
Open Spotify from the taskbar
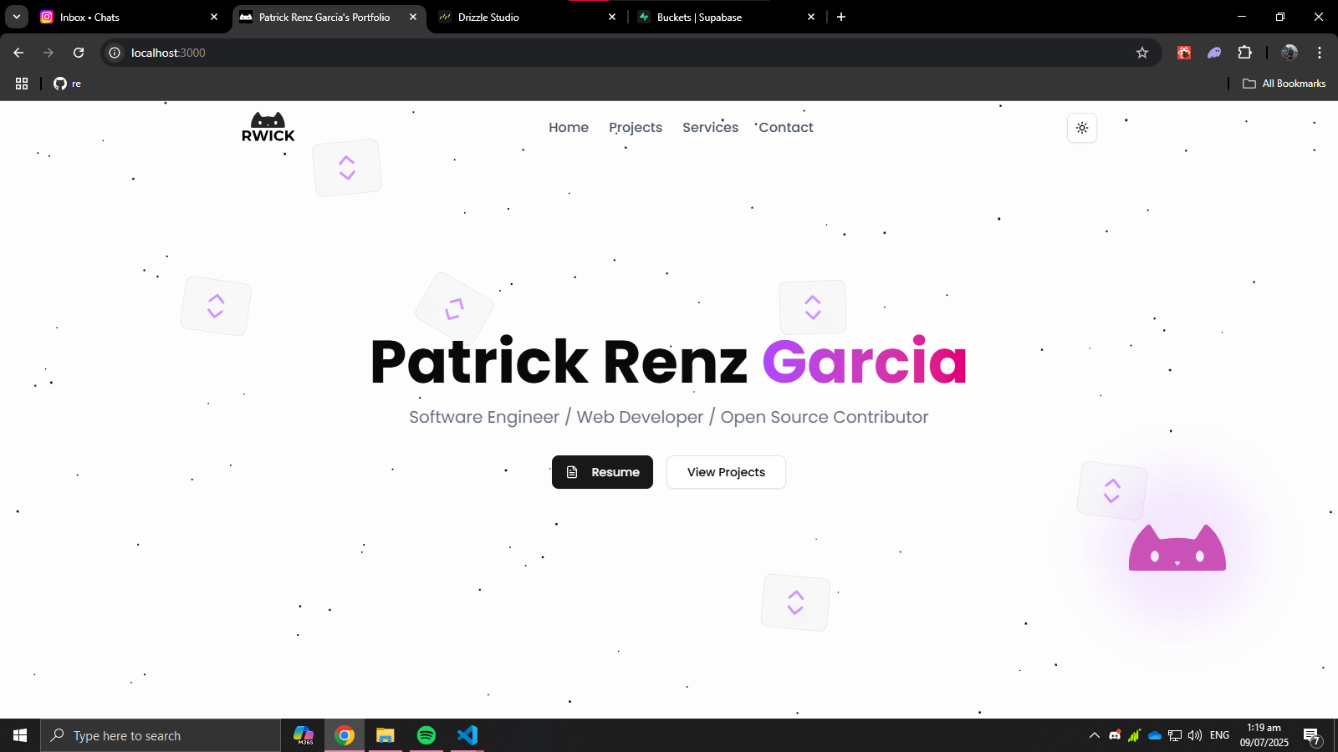426,735
